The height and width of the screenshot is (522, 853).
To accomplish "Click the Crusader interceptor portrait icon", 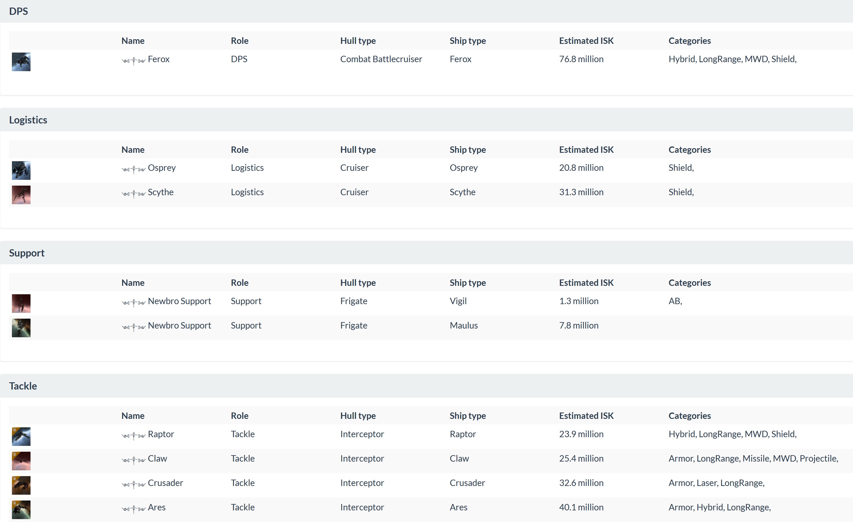I will (x=21, y=485).
